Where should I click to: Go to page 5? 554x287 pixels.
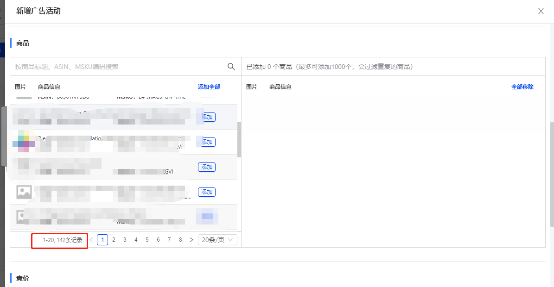point(147,240)
